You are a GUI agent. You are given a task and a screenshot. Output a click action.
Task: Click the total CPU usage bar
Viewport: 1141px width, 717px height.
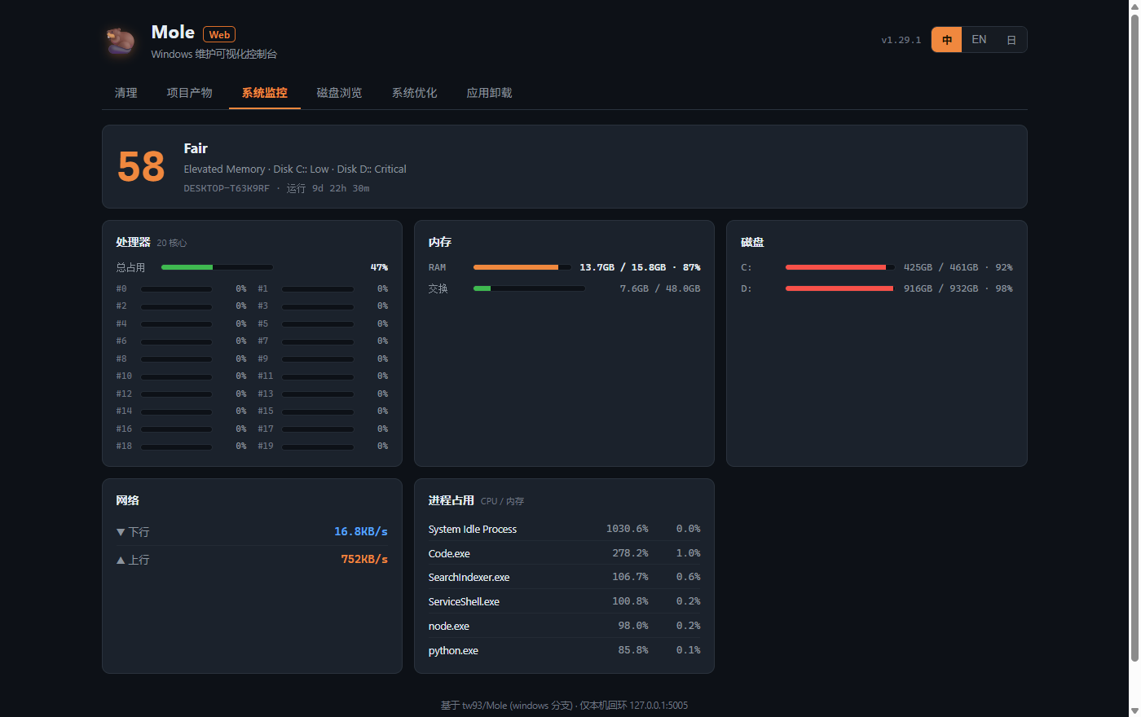[217, 267]
